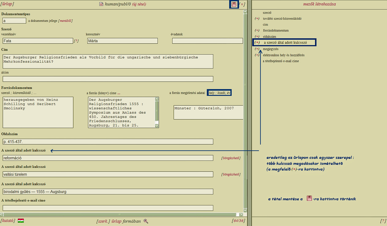387x226 pixels.
Task: Click the floppy disk save icon
Action: [x=234, y=4]
